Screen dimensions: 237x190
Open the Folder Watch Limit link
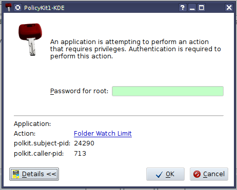click(103, 134)
